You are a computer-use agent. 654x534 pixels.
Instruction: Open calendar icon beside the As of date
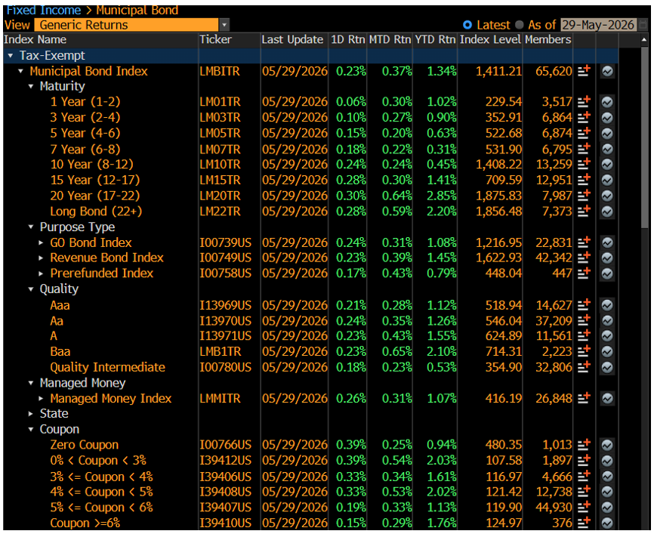pyautogui.click(x=643, y=25)
